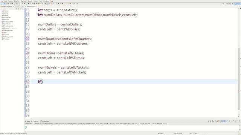Click 'centsLeft = centsLeft%Dimes;' line
Image resolution: width=241 pixels, height=135 pixels.
61,58
